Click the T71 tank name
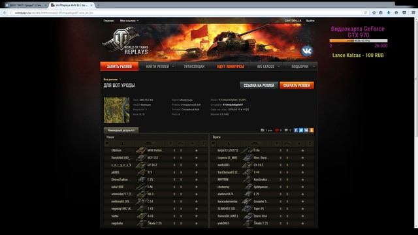The width and height of the screenshot is (418, 235). (x=150, y=172)
